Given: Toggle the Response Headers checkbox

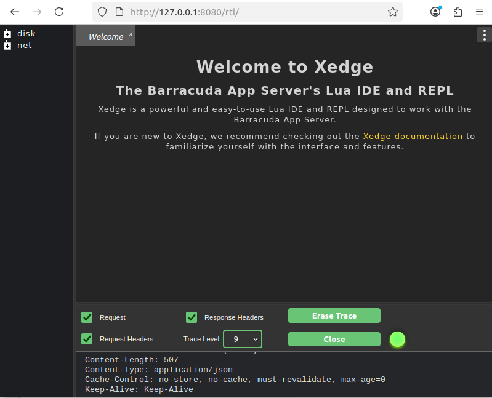Looking at the screenshot, I should click(192, 317).
